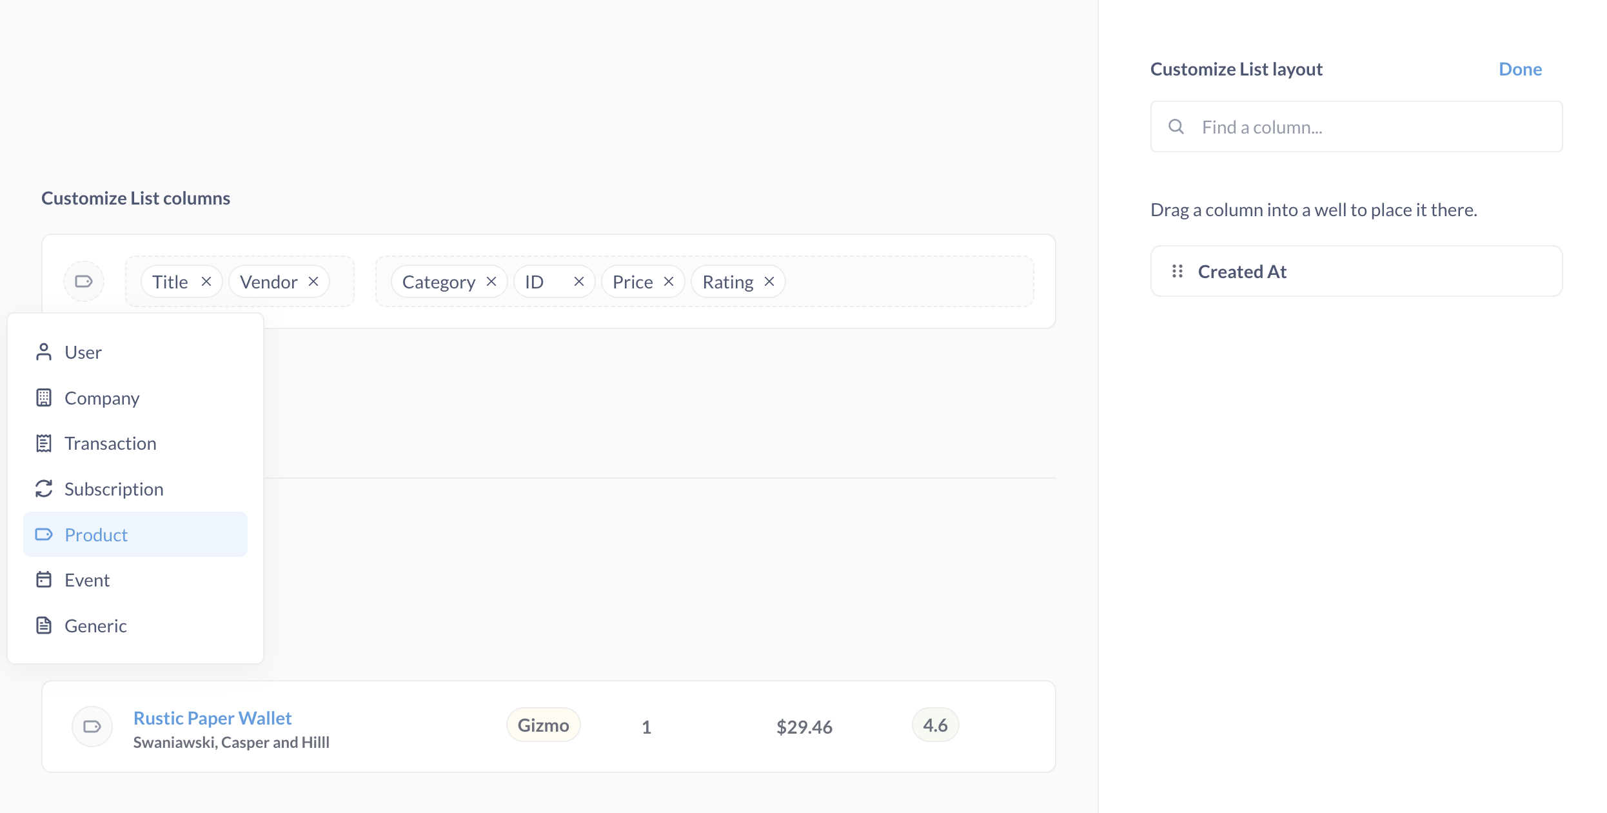This screenshot has height=813, width=1607.
Task: Click the search magnifier icon
Action: point(1176,126)
